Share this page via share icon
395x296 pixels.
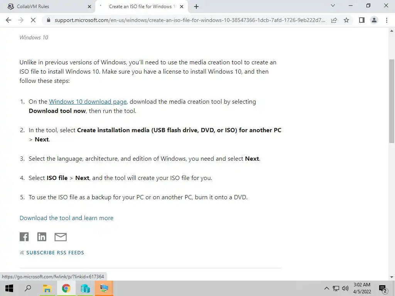334,20
